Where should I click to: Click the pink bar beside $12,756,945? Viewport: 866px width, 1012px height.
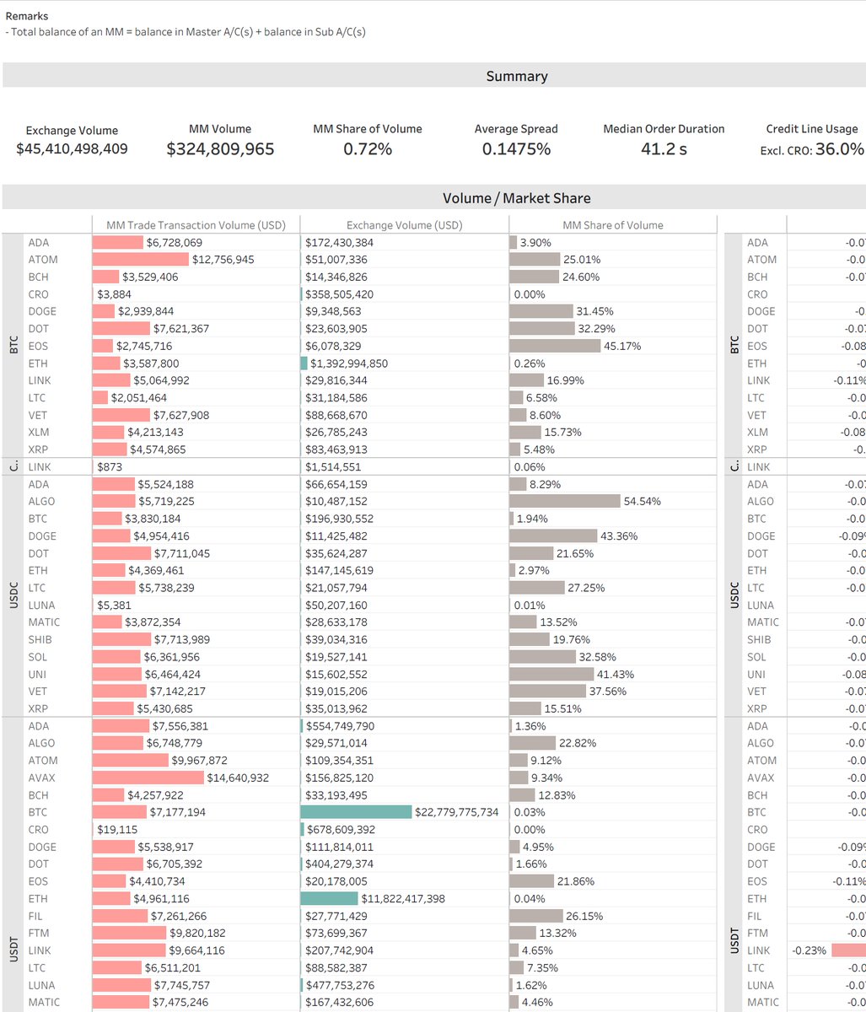[x=141, y=260]
